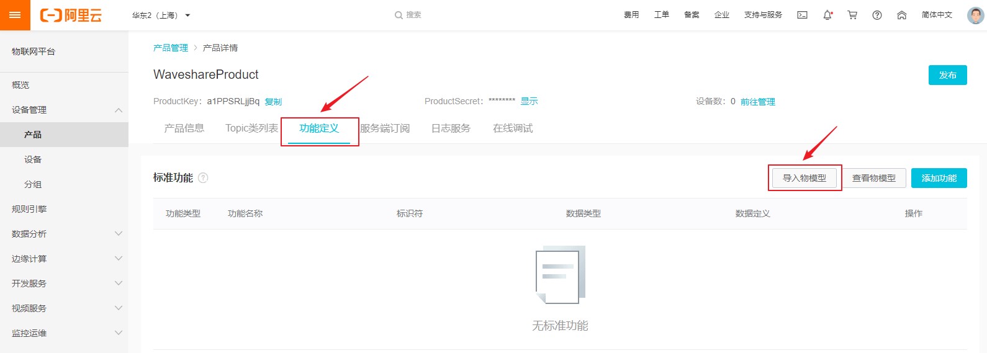987x353 pixels.
Task: Open the Cloud Shell terminal icon
Action: click(802, 15)
